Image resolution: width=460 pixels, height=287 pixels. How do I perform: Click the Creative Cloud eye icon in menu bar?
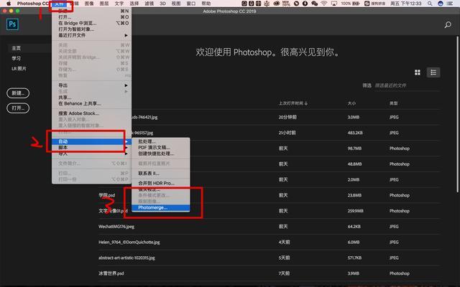[x=276, y=4]
